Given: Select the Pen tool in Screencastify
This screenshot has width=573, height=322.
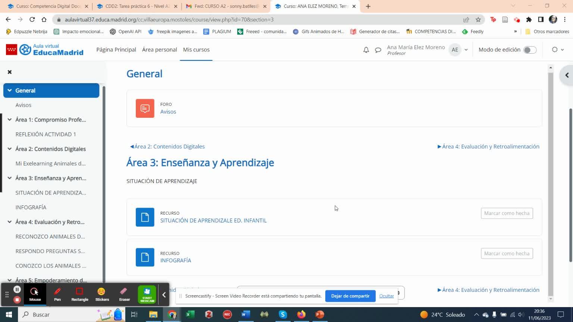Looking at the screenshot, I should click(x=57, y=294).
